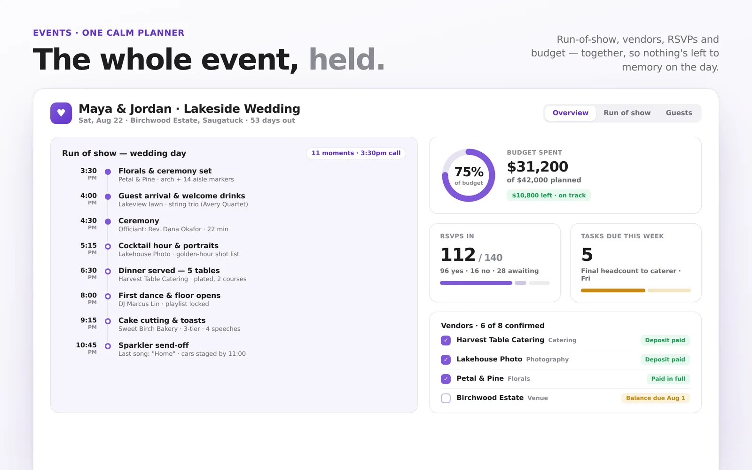Select the 4:30 Ceremony timeline dot
The height and width of the screenshot is (470, 752).
[108, 221]
